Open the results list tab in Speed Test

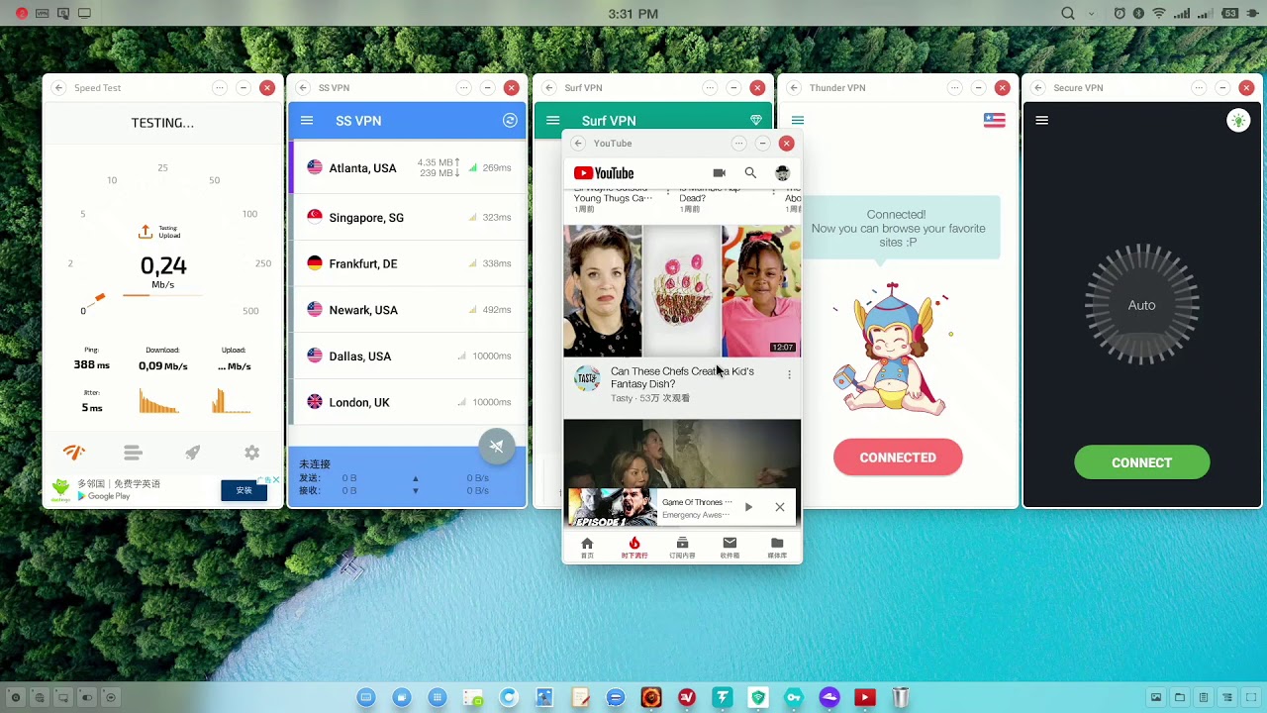point(133,453)
